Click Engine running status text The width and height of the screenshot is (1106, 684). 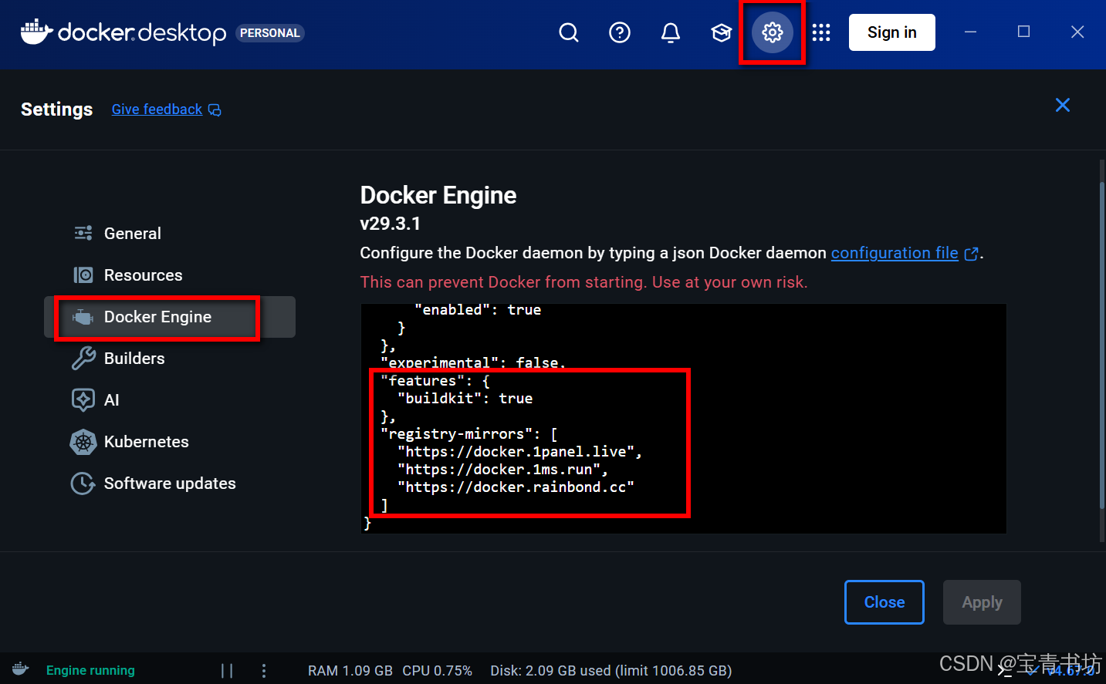(x=90, y=670)
